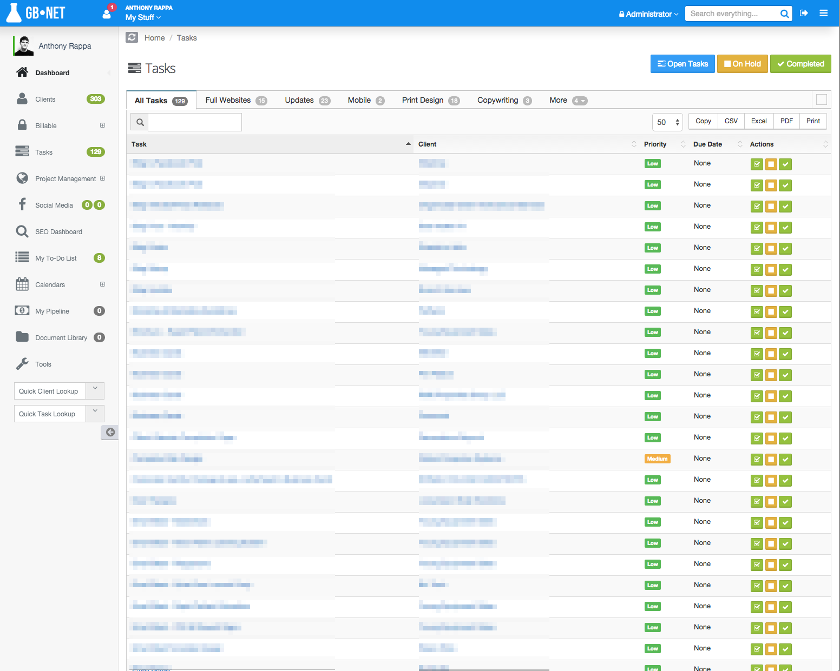Click the Open Tasks button

[682, 64]
